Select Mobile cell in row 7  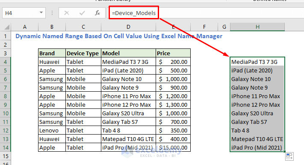click(x=83, y=88)
